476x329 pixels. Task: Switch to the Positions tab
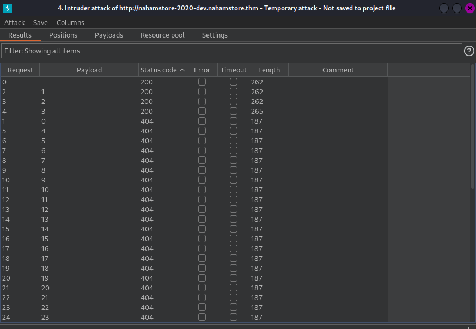(63, 35)
